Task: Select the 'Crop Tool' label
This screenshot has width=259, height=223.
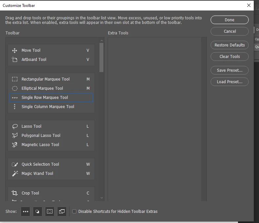Action: click(31, 193)
